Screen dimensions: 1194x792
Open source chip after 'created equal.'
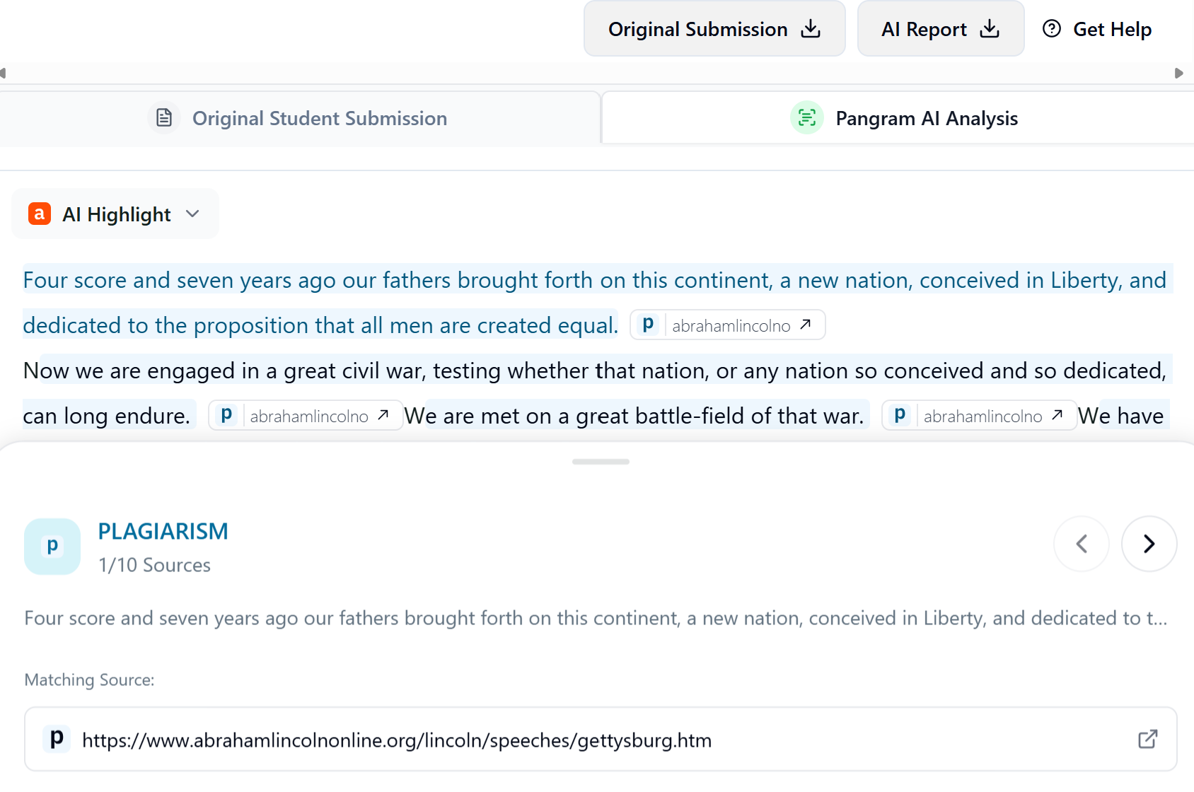728,325
